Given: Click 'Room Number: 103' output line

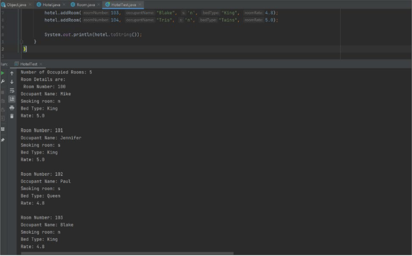Looking at the screenshot, I should click(42, 217).
